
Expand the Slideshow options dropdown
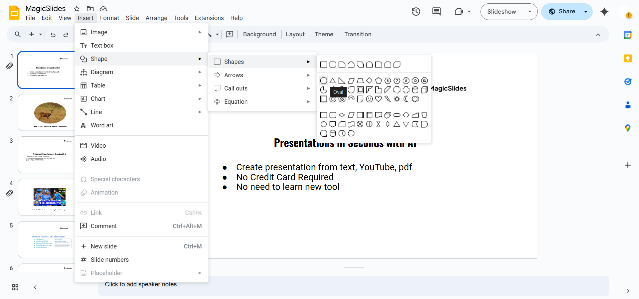(x=530, y=12)
